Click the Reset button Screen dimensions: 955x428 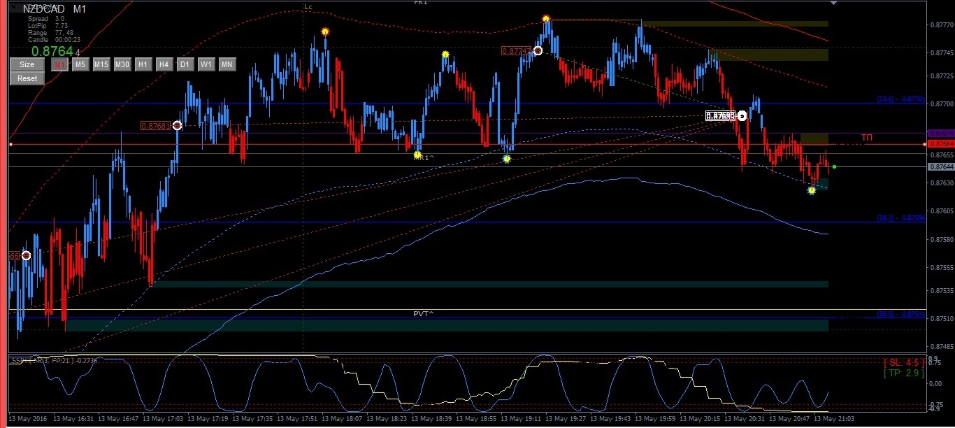coord(27,78)
